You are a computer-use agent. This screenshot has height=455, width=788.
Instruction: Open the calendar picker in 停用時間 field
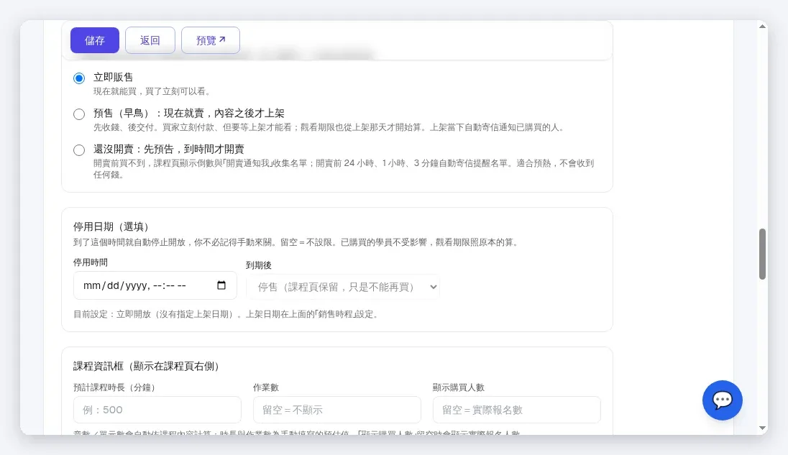pyautogui.click(x=221, y=285)
